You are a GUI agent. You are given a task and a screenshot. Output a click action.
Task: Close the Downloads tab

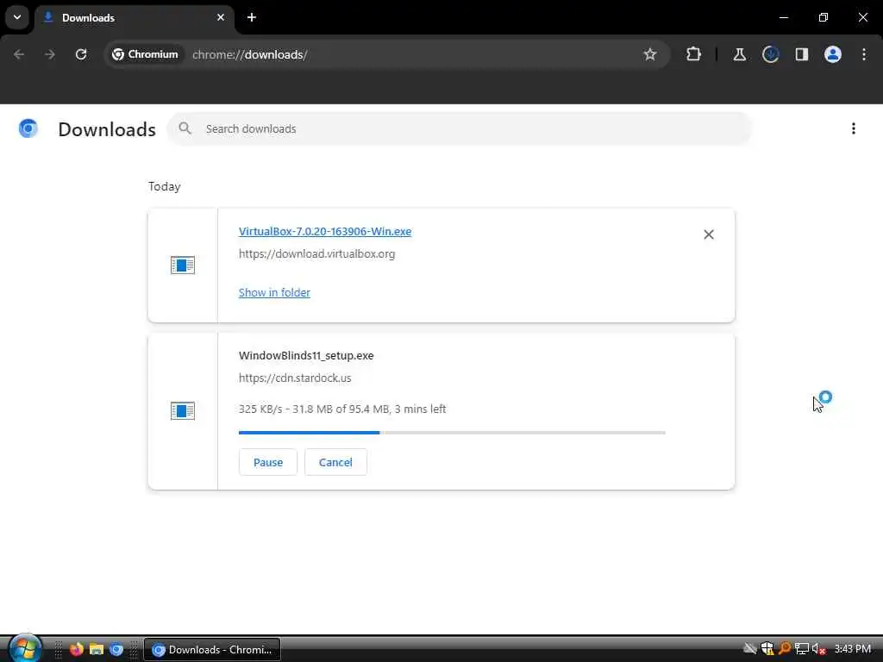coord(221,17)
